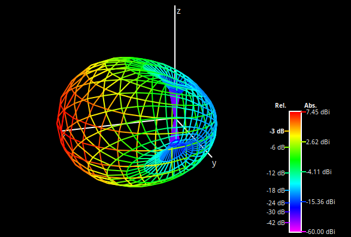The width and height of the screenshot is (351, 237).
Task: Click the -60.00 dBi minimum value
Action: point(320,232)
